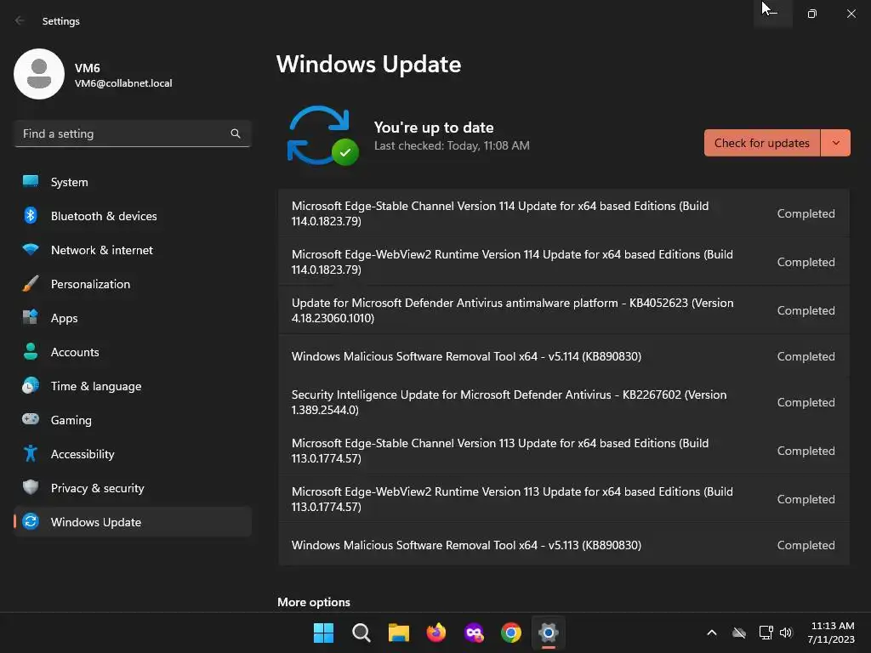Click the Privacy & security shield icon
This screenshot has height=653, width=871.
31,487
